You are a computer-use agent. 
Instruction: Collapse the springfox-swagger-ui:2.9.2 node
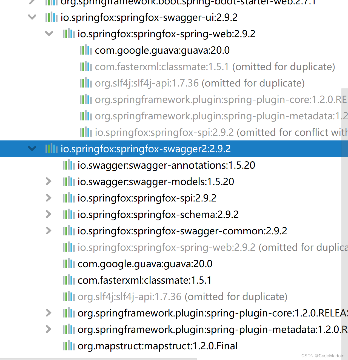[32, 17]
